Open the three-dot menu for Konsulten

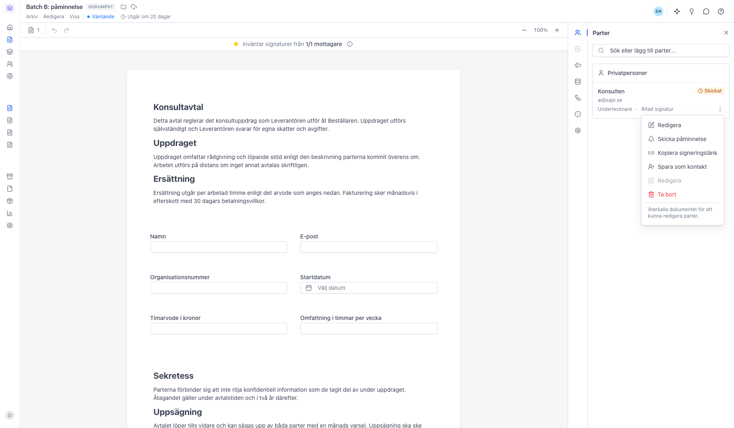[720, 109]
